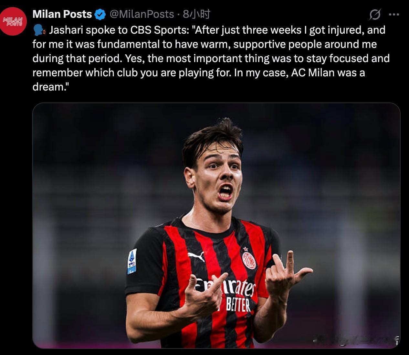This screenshot has width=409, height=355.
Task: Open the Grok explain-post icon
Action: click(375, 14)
